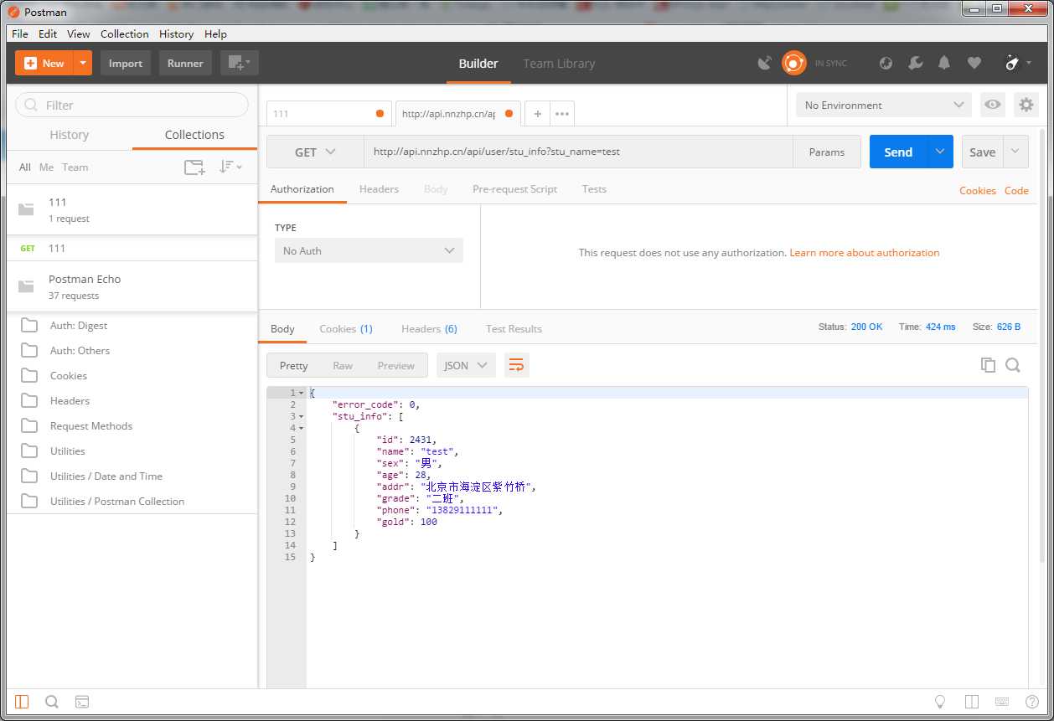Image resolution: width=1054 pixels, height=721 pixels.
Task: Click the request URL field
Action: coord(578,152)
